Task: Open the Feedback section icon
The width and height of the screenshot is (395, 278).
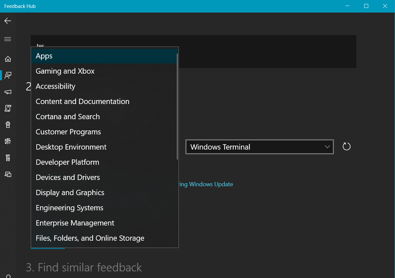Action: coord(8,75)
